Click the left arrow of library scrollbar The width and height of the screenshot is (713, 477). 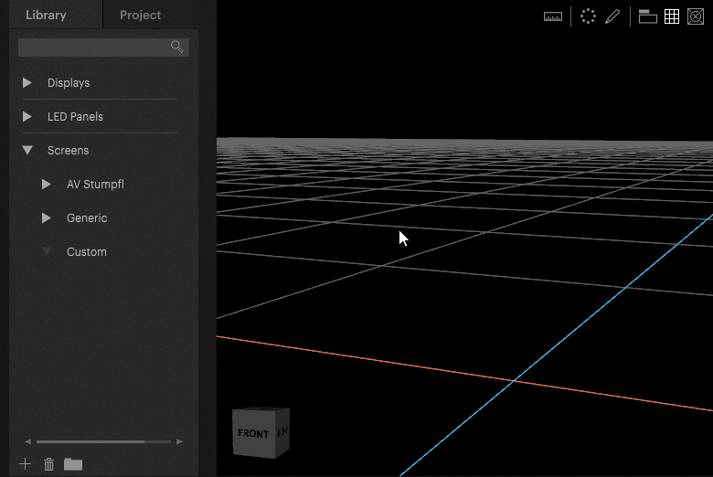pyautogui.click(x=27, y=441)
